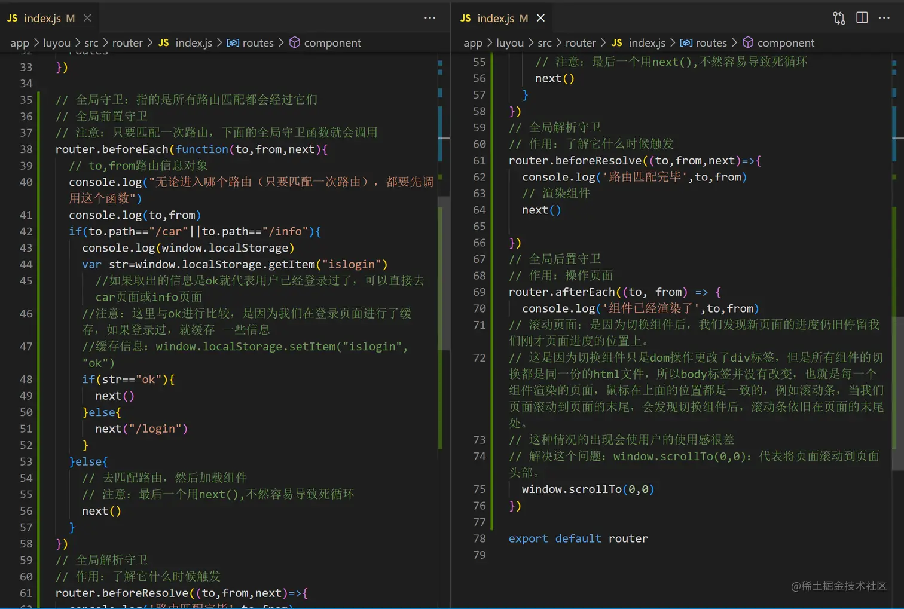This screenshot has width=904, height=609.
Task: Click the routes symbol icon in left breadcrumb
Action: pyautogui.click(x=233, y=43)
